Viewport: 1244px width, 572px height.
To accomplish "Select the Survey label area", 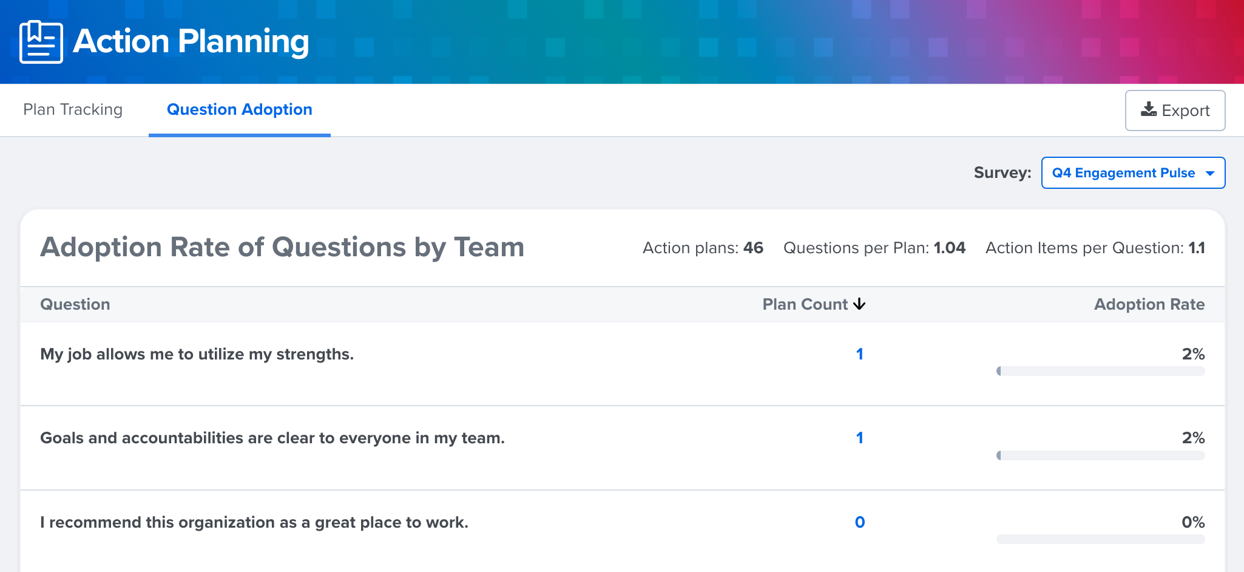I will point(1002,172).
